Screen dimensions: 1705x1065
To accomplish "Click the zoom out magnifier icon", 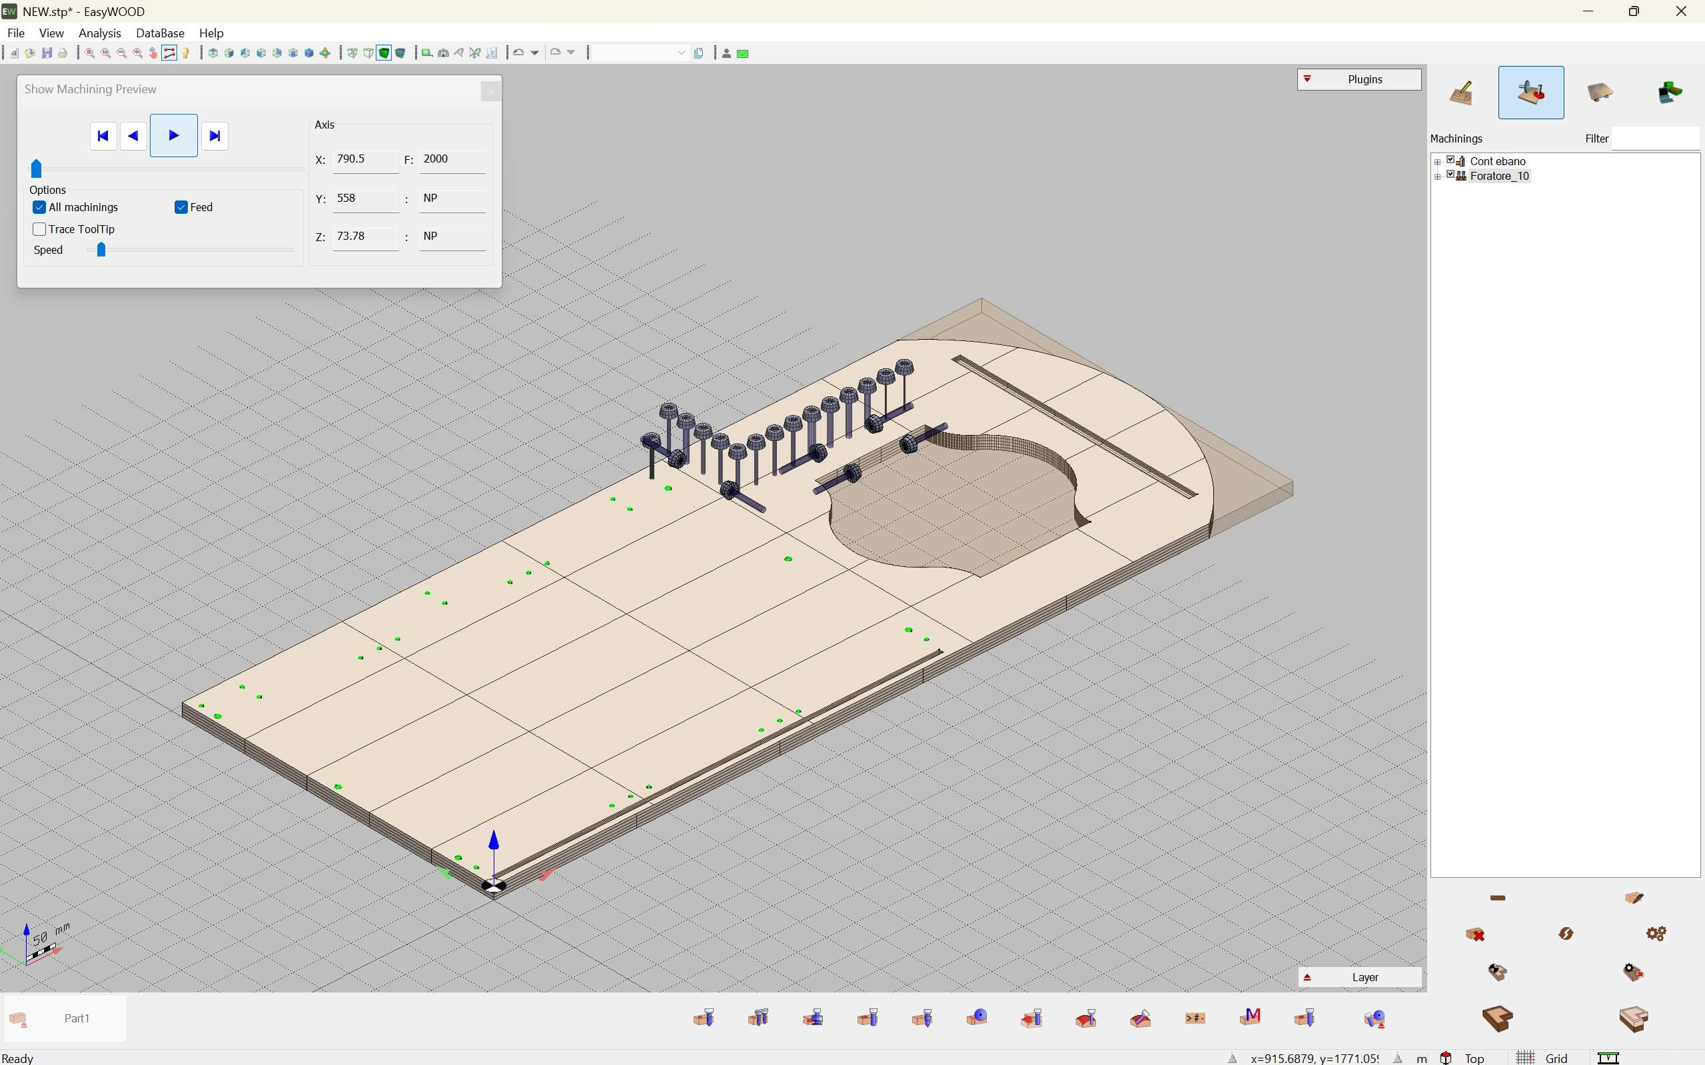I will [x=121, y=53].
